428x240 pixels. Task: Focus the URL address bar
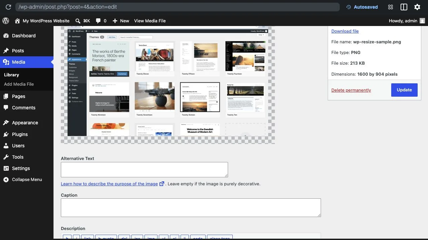pos(178,7)
